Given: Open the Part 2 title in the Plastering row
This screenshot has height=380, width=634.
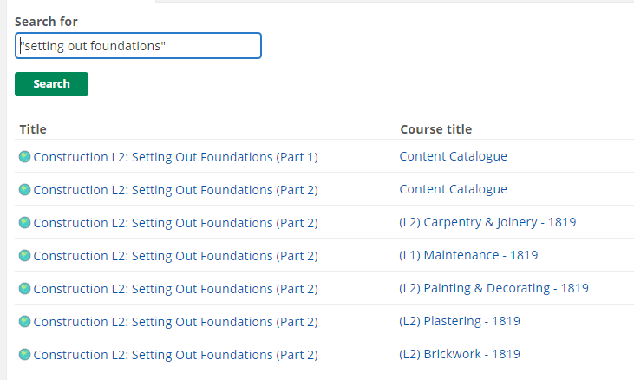Looking at the screenshot, I should (175, 322).
